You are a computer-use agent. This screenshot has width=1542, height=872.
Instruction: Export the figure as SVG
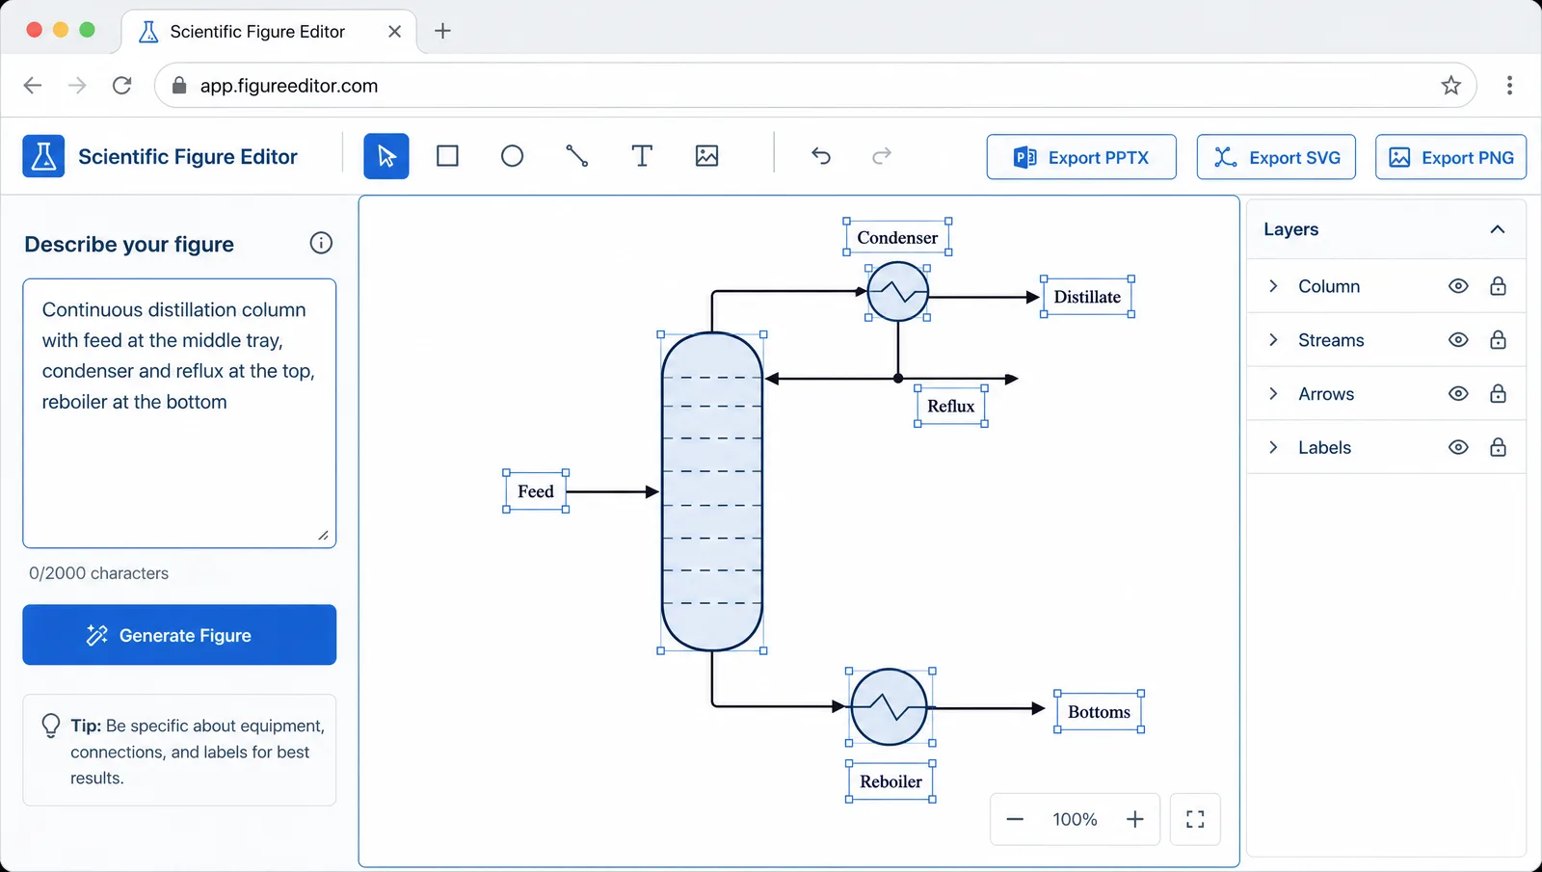pyautogui.click(x=1276, y=157)
